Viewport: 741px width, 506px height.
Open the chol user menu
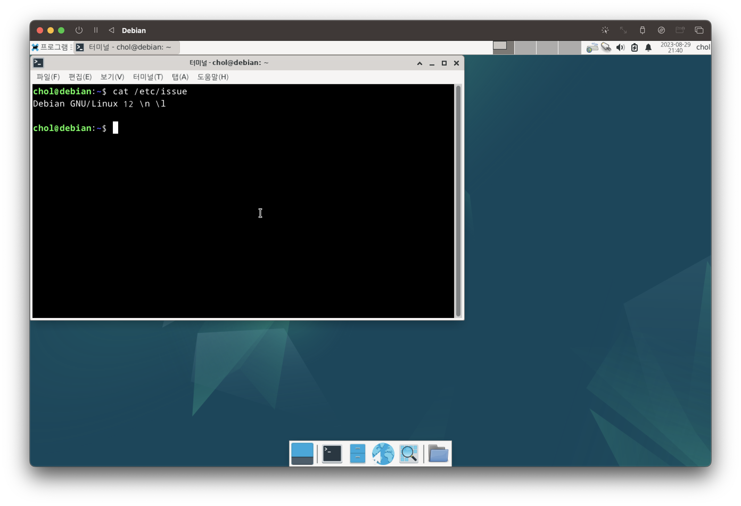703,47
